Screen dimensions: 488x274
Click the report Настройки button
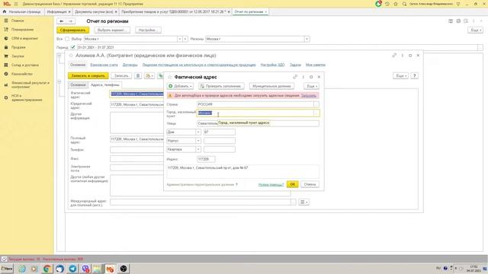point(148,30)
